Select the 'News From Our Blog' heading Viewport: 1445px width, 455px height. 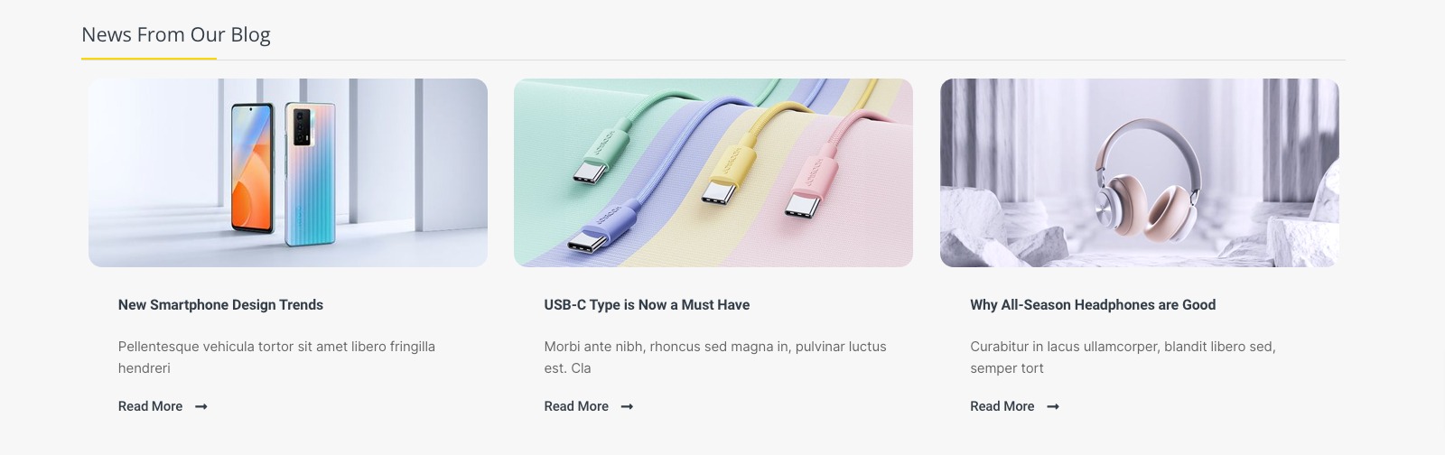[x=176, y=34]
